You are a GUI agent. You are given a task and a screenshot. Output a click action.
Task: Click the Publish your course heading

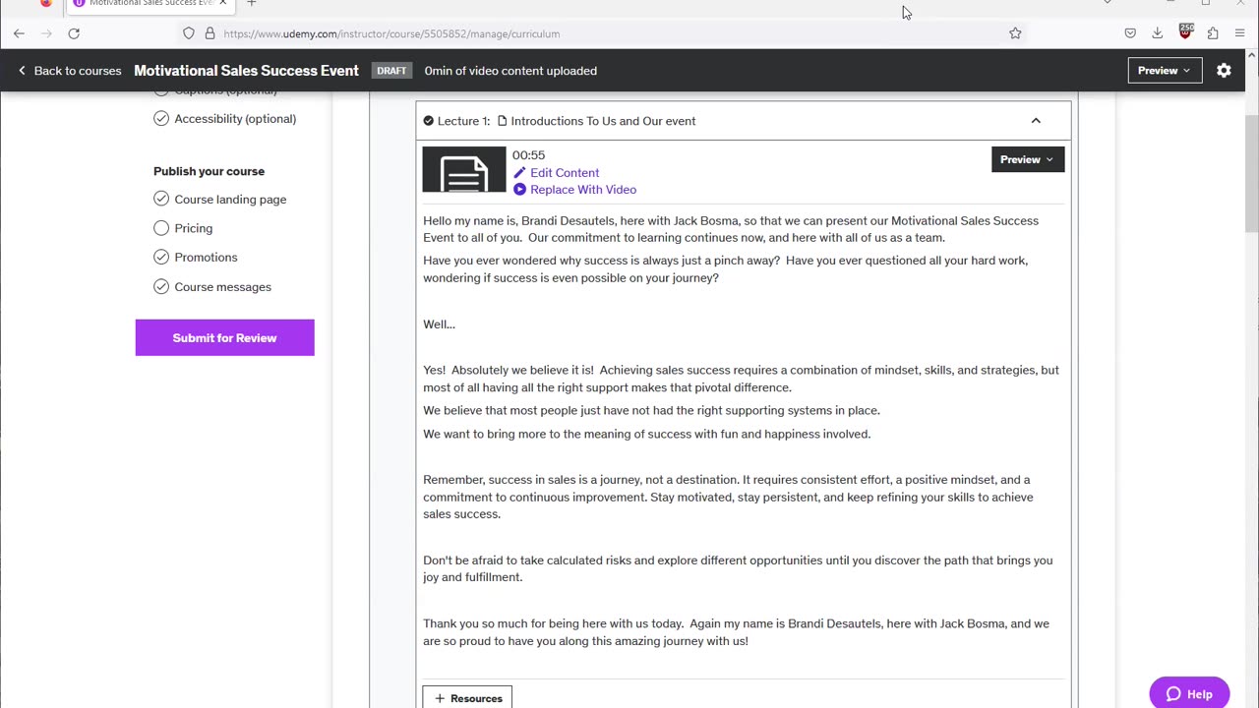tap(209, 171)
